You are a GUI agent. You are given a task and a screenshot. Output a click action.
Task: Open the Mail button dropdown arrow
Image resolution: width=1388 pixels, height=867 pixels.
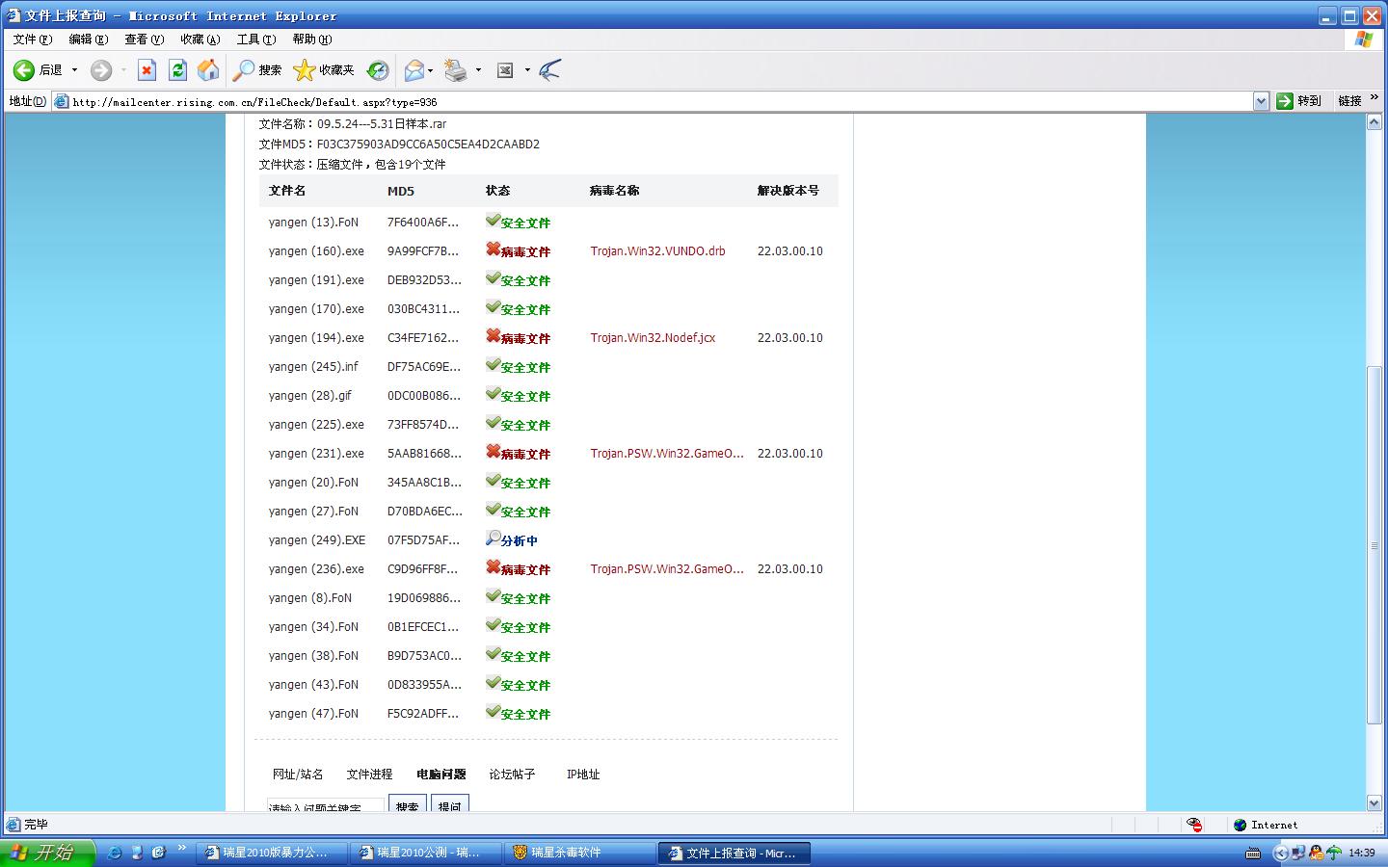tap(430, 70)
